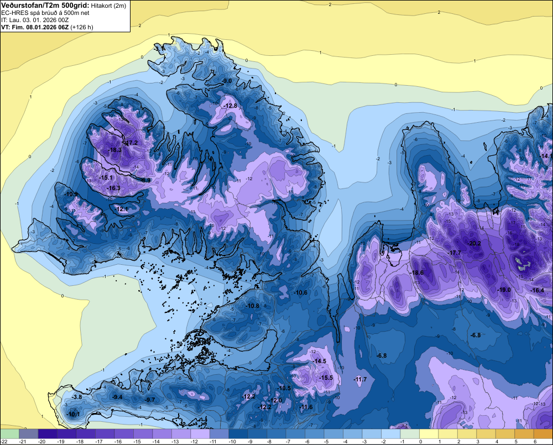Click the -17.7 temperature value on the map
Image resolution: width=553 pixels, height=445 pixels.
point(454,253)
